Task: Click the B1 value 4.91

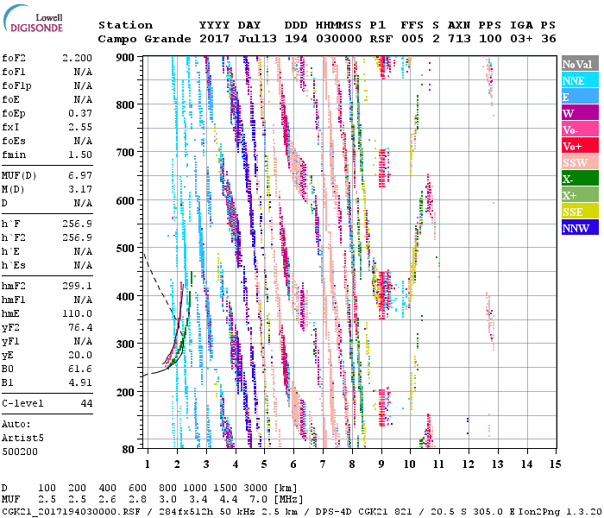Action: click(x=80, y=383)
